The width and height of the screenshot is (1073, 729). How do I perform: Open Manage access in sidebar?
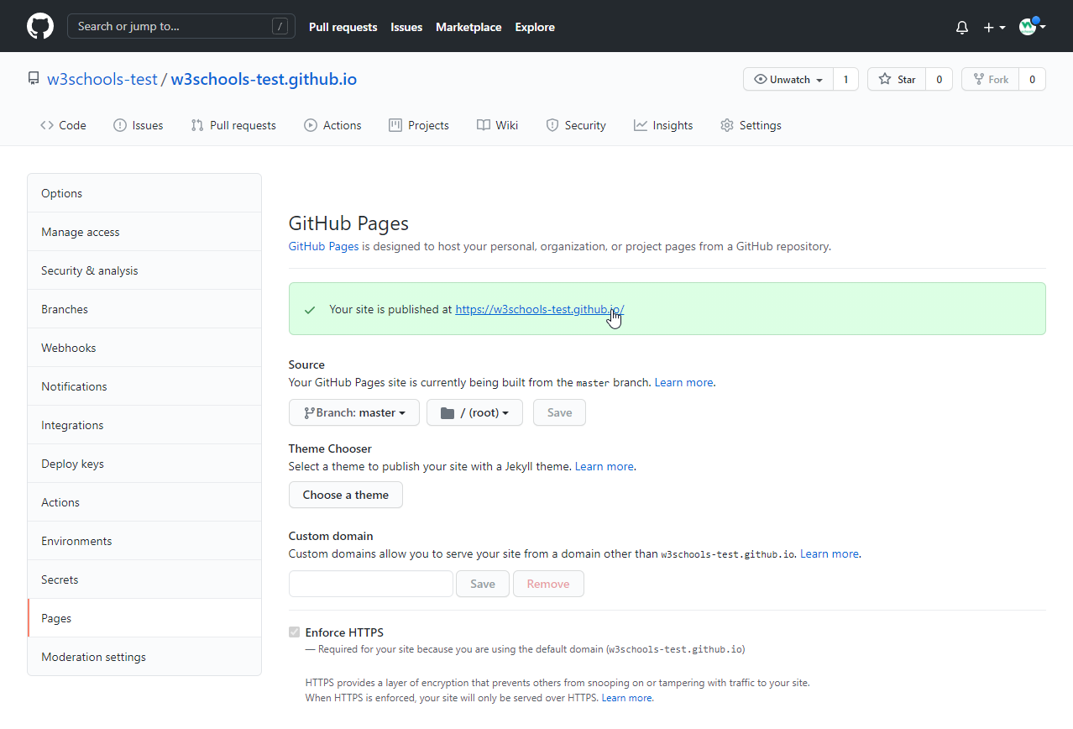(x=144, y=232)
